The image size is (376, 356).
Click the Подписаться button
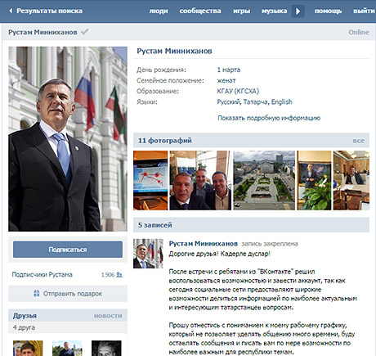68,250
